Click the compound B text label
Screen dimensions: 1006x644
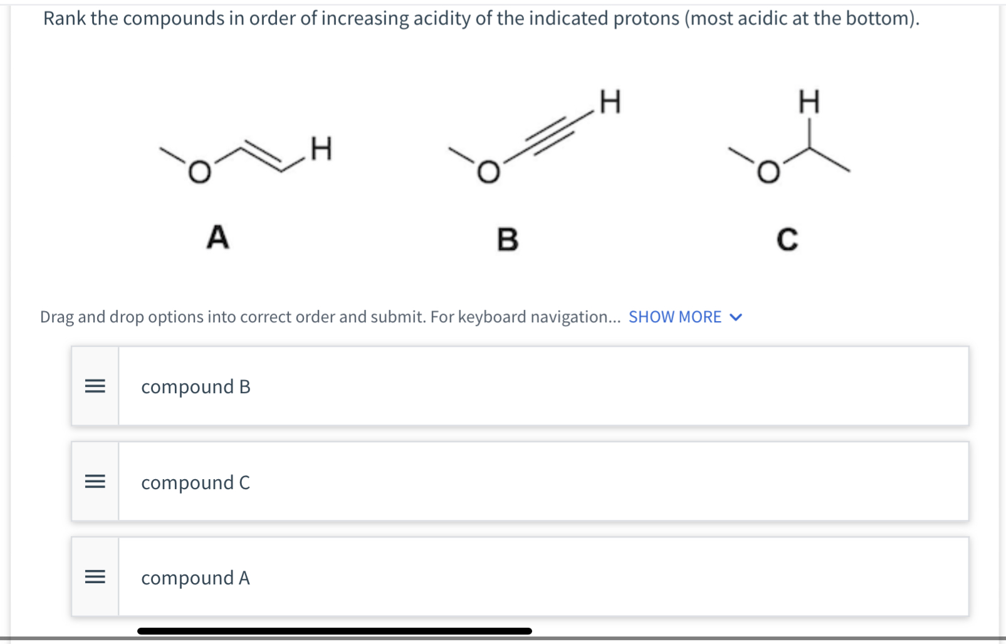tap(196, 387)
